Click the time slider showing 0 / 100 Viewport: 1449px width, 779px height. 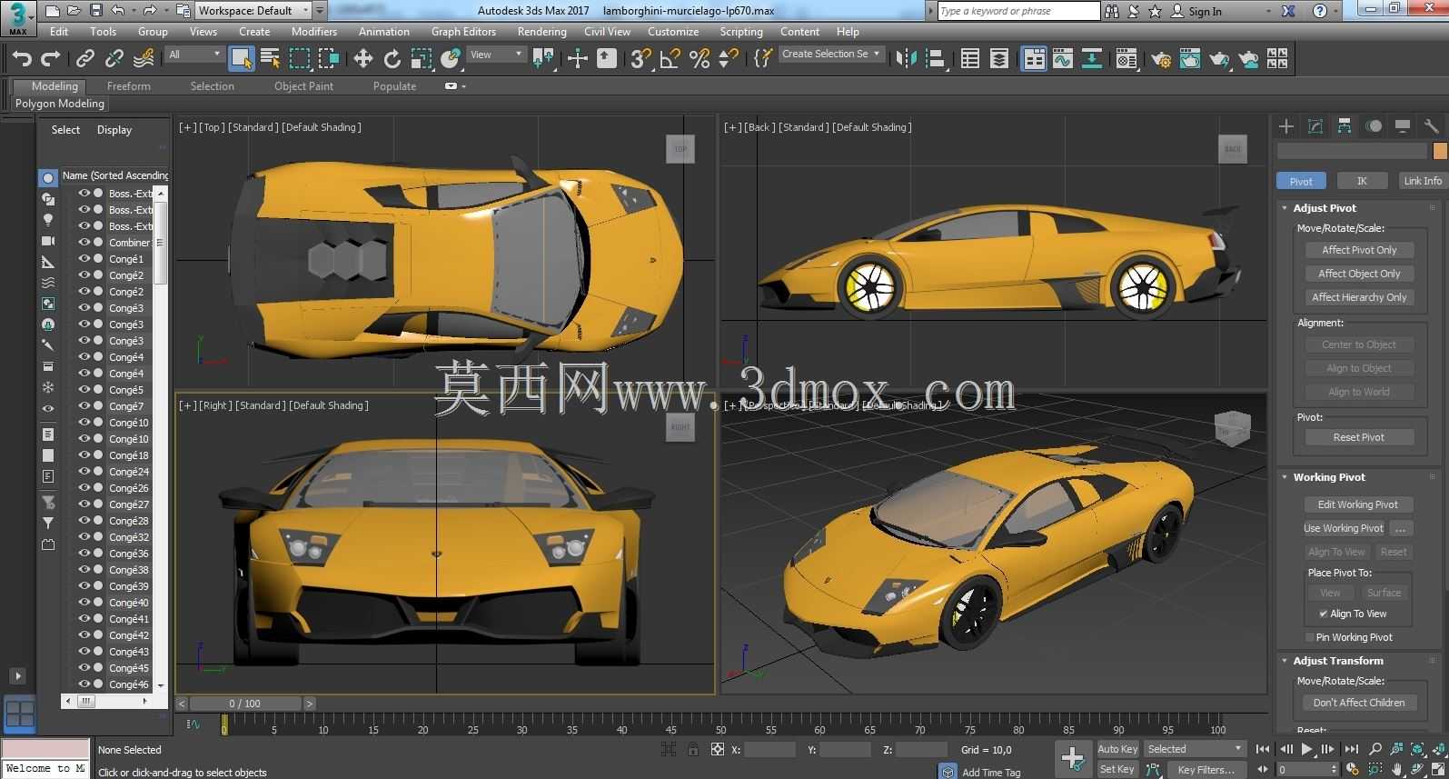245,704
